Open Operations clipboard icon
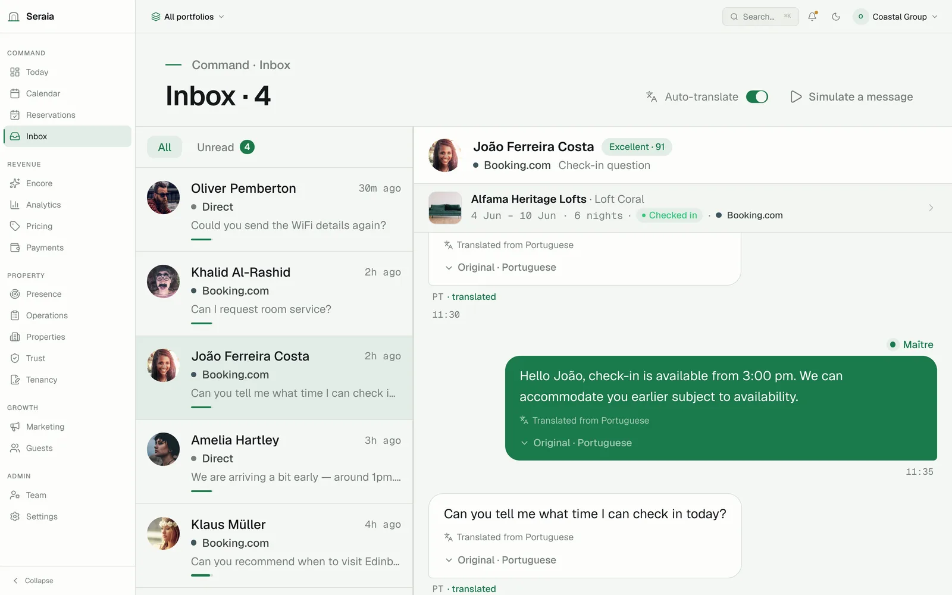Image resolution: width=952 pixels, height=595 pixels. [15, 315]
